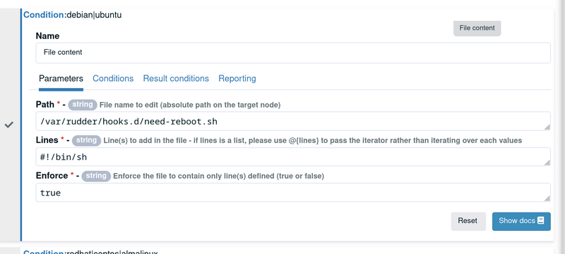Click the resize grip of the Path field

547,127
